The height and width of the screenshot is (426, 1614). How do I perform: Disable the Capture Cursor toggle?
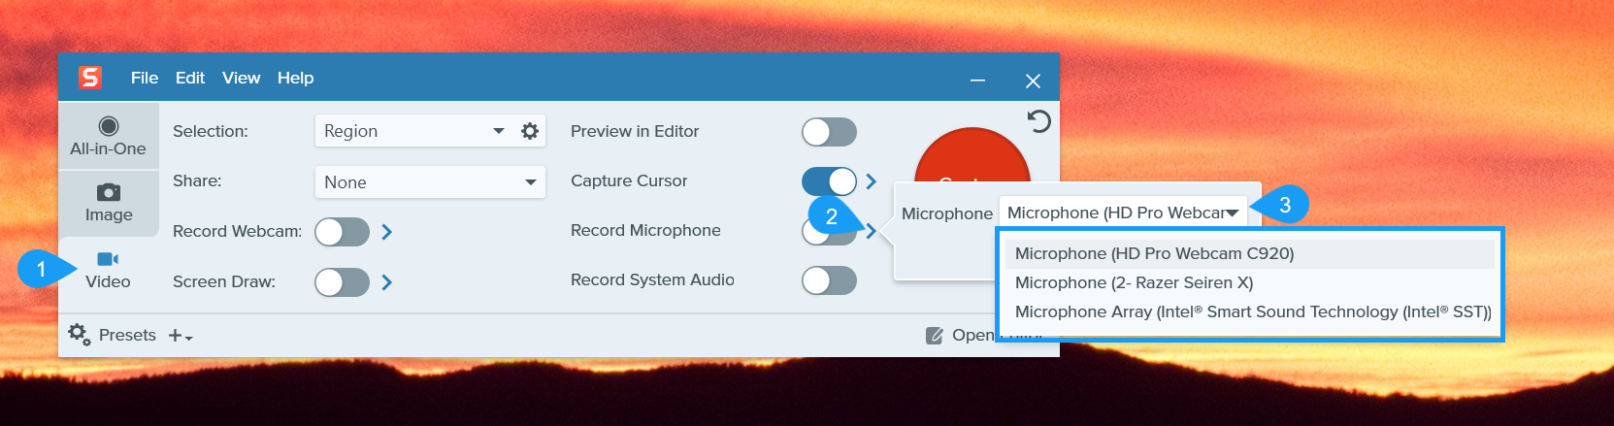829,181
